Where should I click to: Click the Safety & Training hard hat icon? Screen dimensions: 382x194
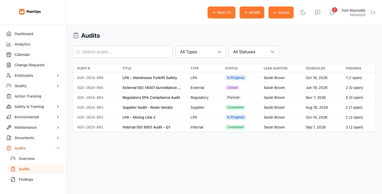9,107
